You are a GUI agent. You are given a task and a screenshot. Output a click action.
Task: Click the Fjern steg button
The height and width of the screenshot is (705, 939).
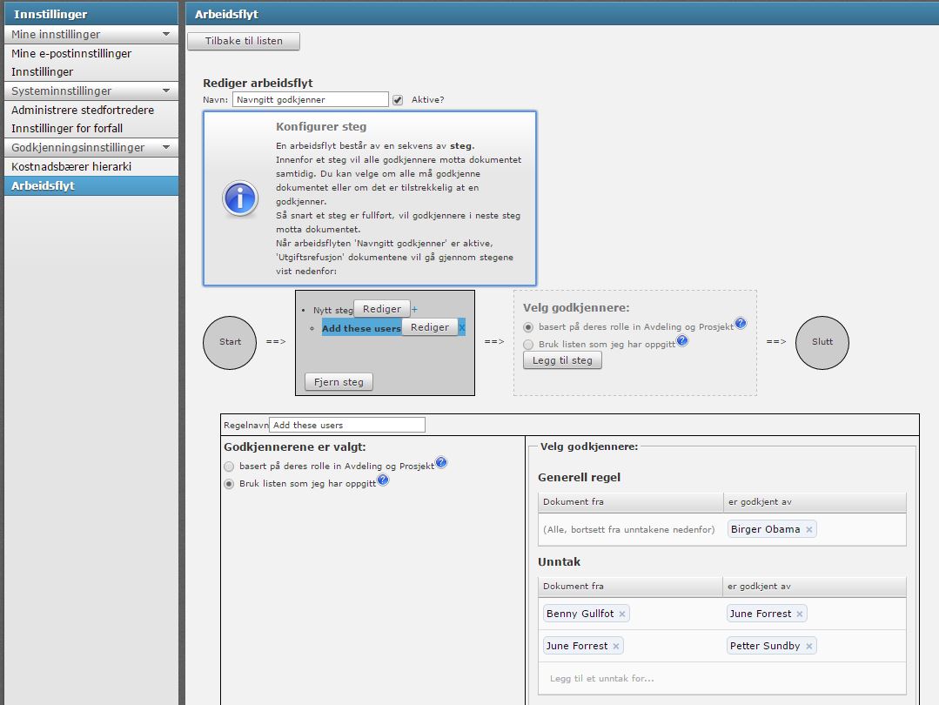tap(339, 381)
